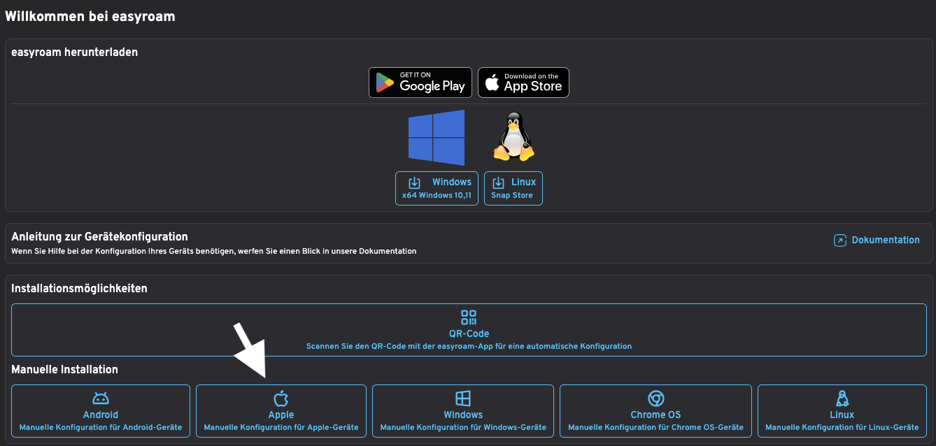This screenshot has width=936, height=446.
Task: Click the external link icon beside Dokumentation
Action: tap(840, 240)
